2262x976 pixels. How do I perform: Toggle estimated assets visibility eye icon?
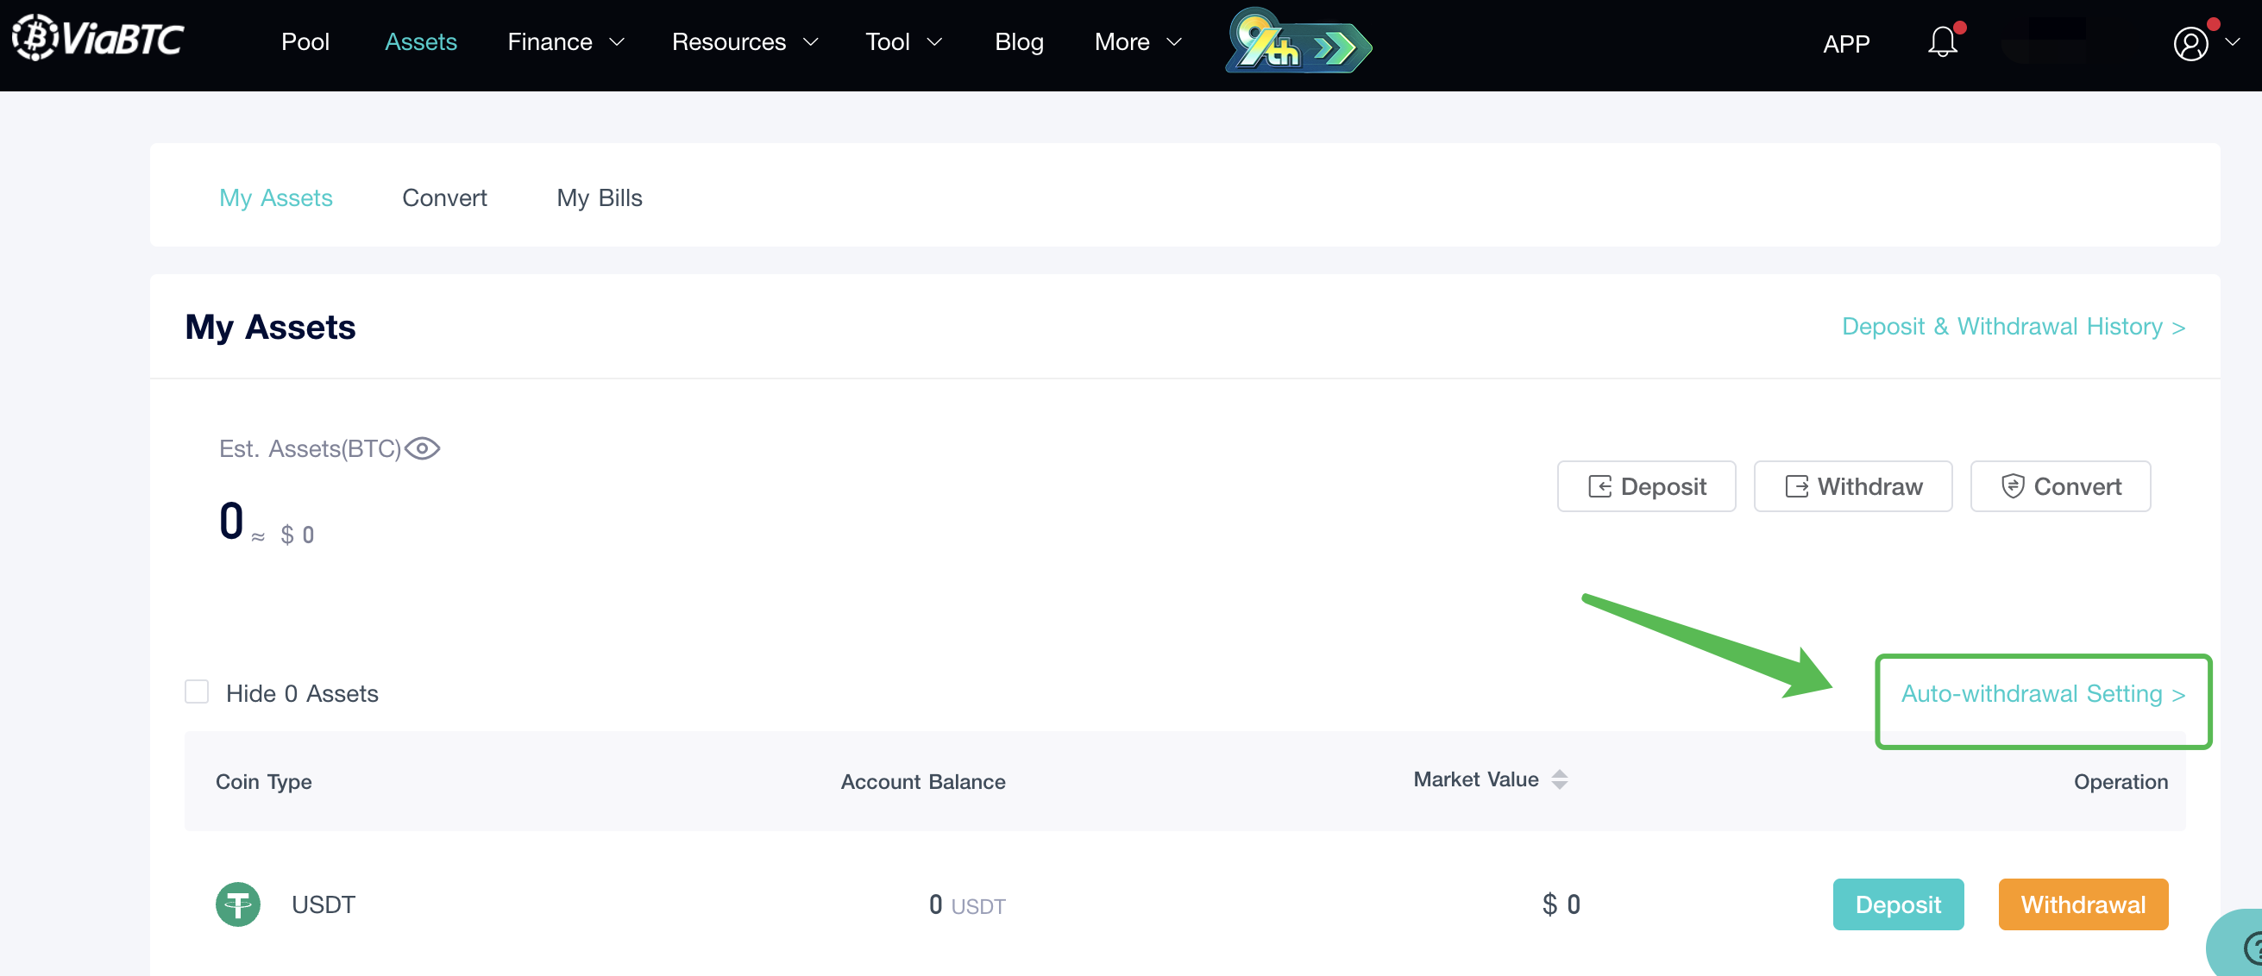(x=423, y=448)
